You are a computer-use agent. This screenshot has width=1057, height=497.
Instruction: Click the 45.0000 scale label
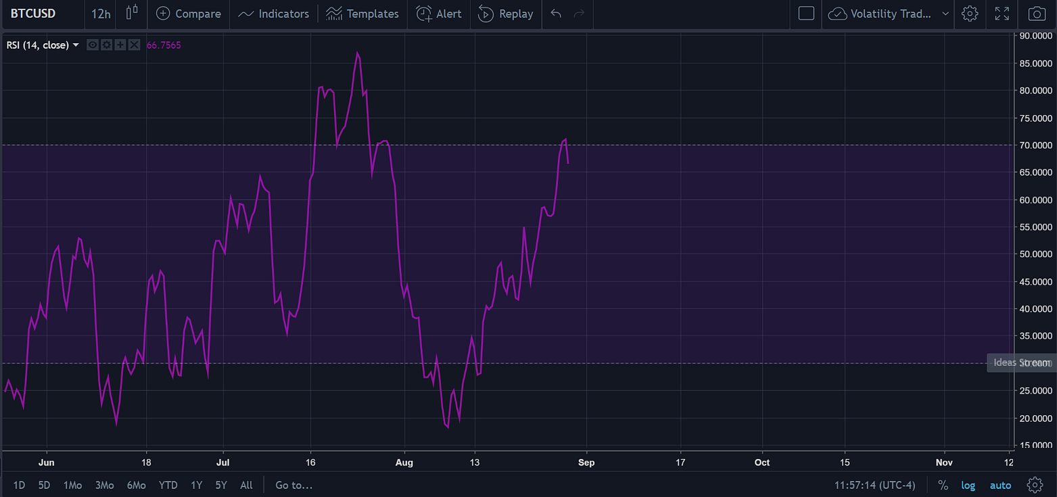1035,282
